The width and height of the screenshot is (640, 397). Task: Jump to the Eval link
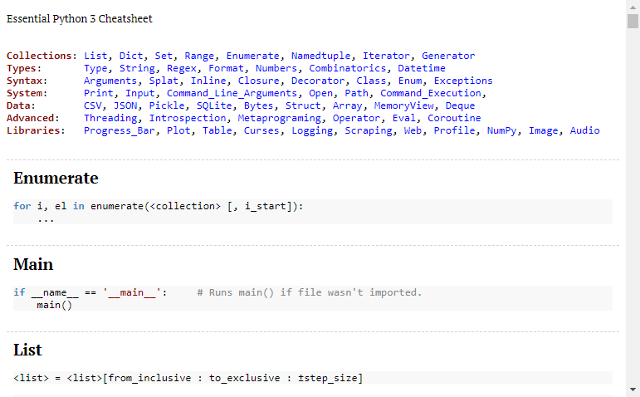[x=403, y=118]
